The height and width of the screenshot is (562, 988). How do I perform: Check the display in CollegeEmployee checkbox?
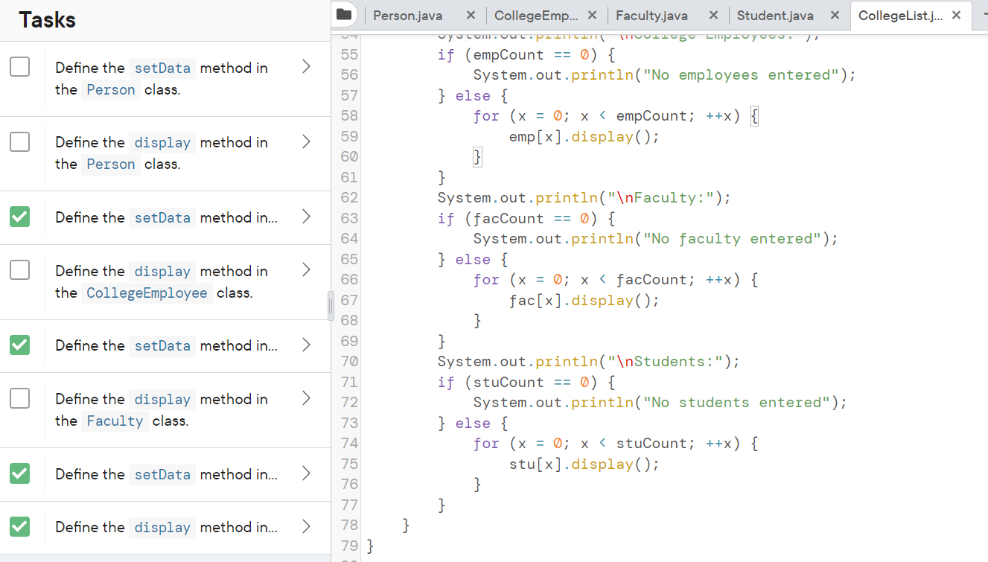pos(19,269)
